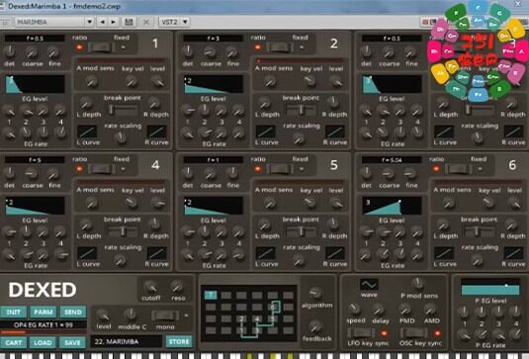Viewport: 529px width, 359px height.
Task: Click the LFO speed knob
Action: click(x=355, y=309)
